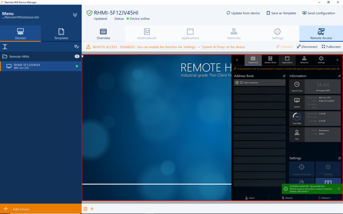Viewport: 343px width, 214px height.
Task: Click the edit list icon in device toolbar
Action: coord(76,46)
